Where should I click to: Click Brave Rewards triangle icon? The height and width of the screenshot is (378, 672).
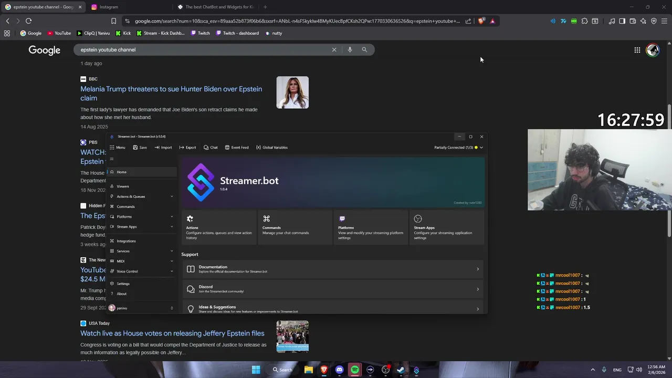click(492, 21)
